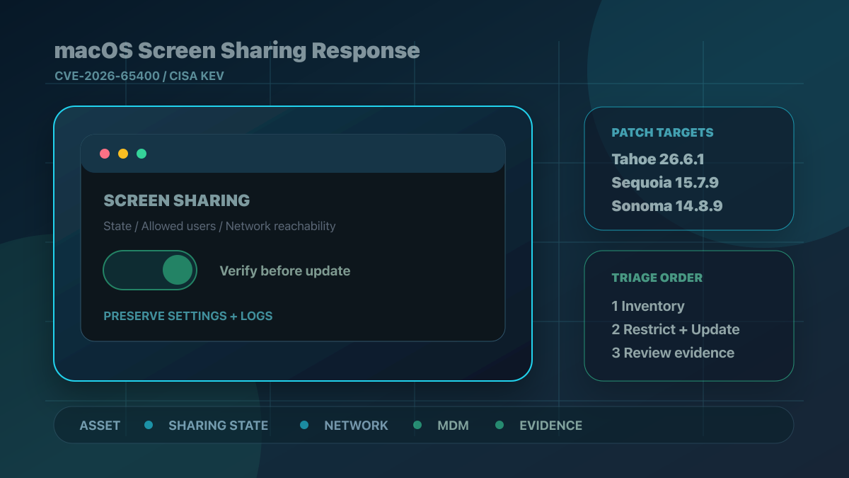
Task: Click the green zoom dot
Action: [141, 154]
